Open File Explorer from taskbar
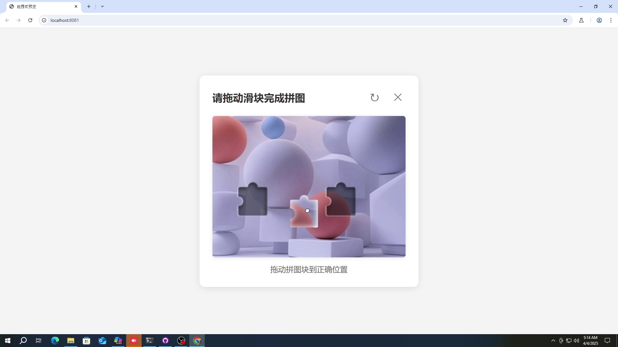This screenshot has width=618, height=347. point(70,341)
